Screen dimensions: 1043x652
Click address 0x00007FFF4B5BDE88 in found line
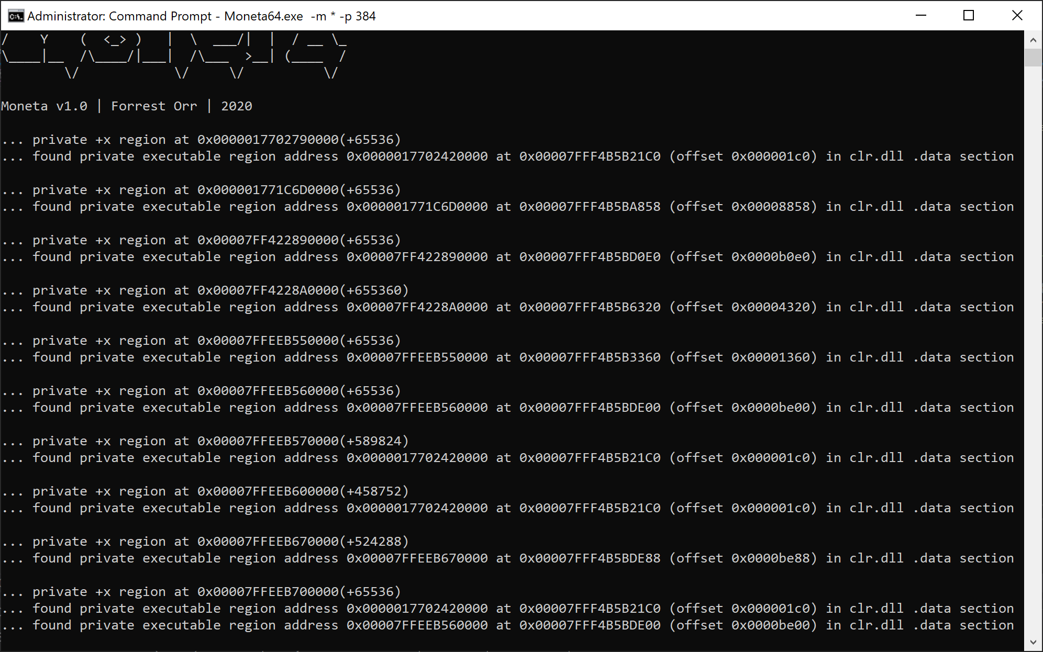(x=590, y=558)
